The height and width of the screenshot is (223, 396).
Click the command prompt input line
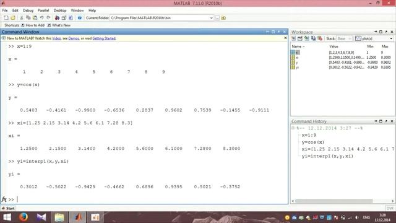click(x=152, y=199)
